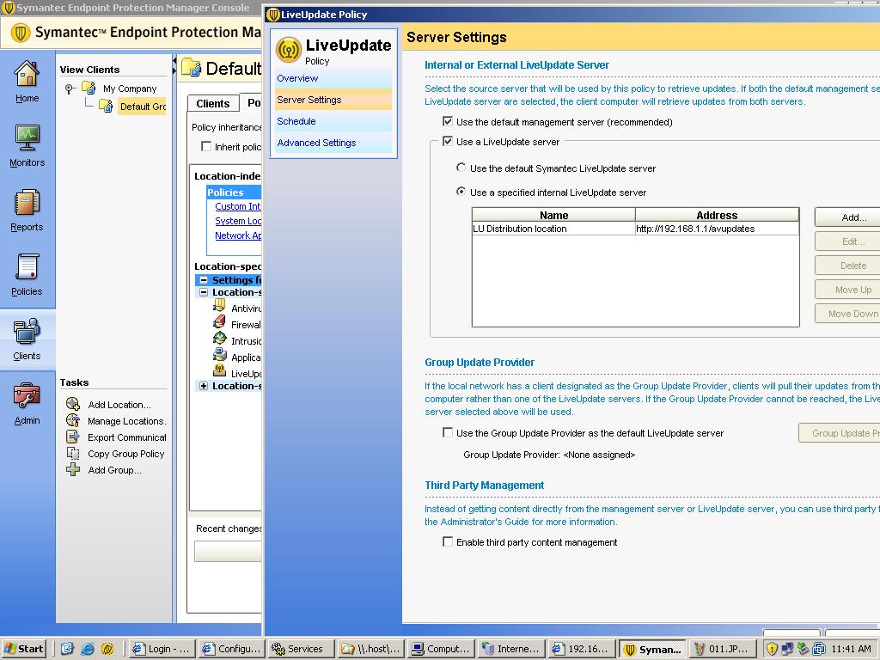Switch to Login taskbar window
The width and height of the screenshot is (880, 660).
point(162,649)
